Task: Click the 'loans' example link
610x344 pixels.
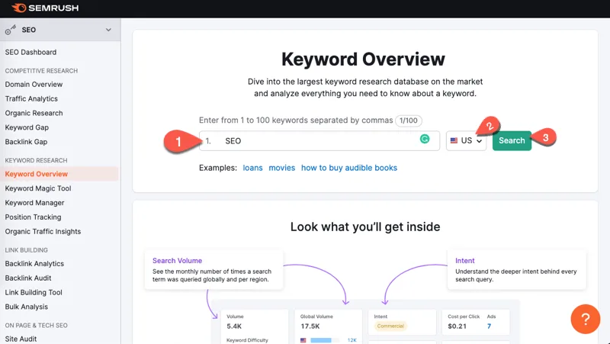Action: [252, 168]
